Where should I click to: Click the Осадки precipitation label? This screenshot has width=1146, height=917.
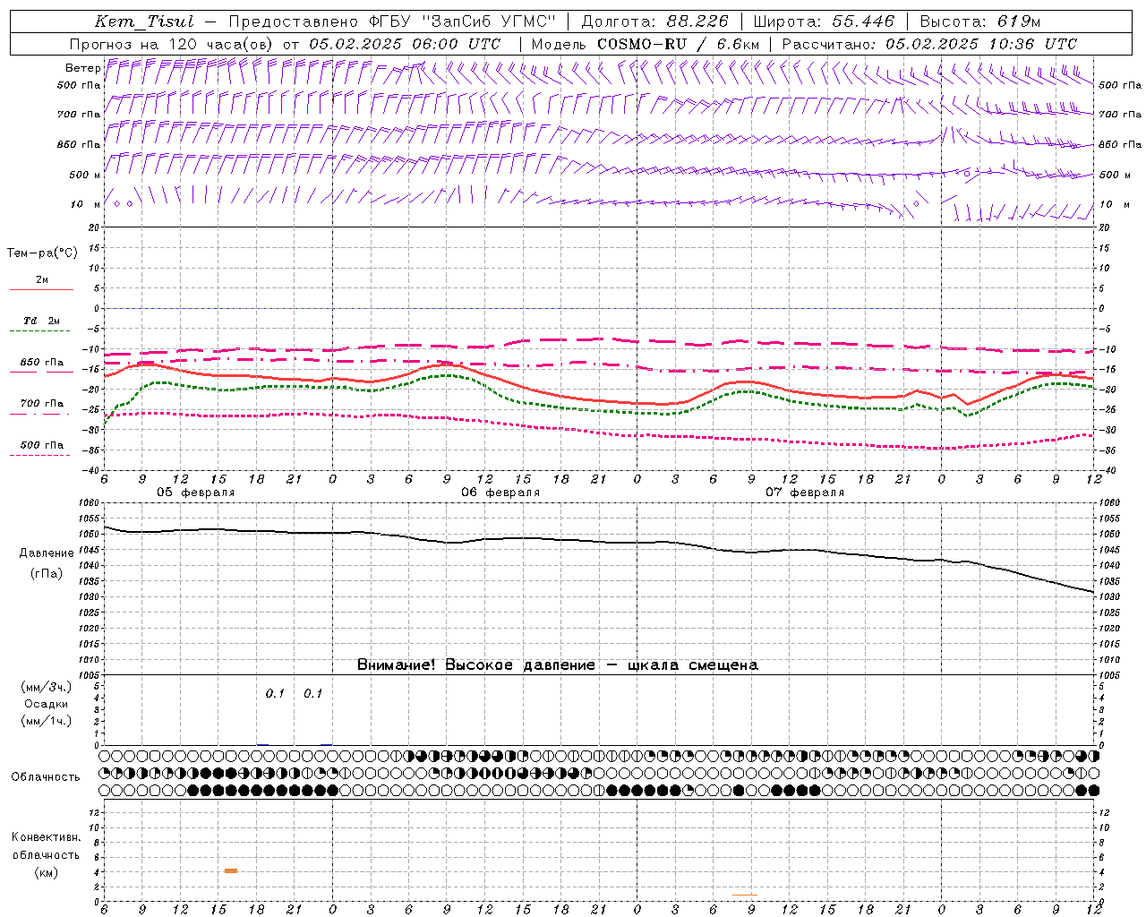point(46,704)
